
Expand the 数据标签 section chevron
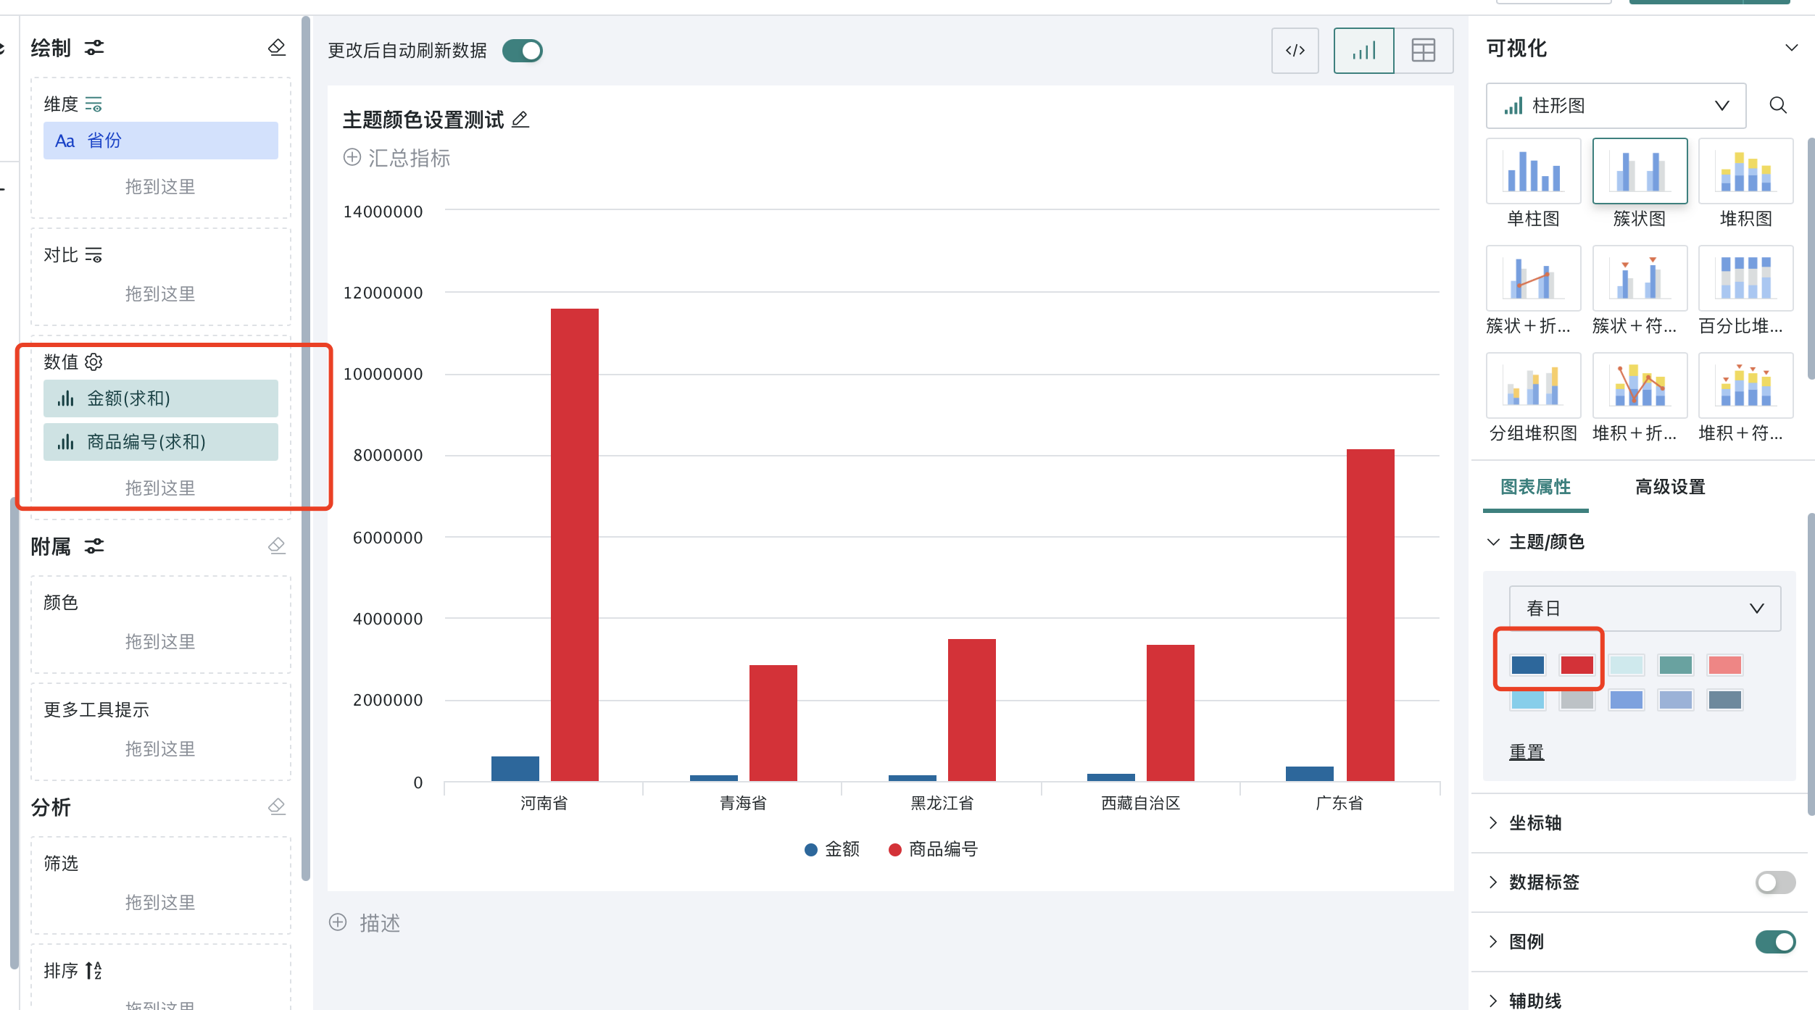click(1493, 882)
